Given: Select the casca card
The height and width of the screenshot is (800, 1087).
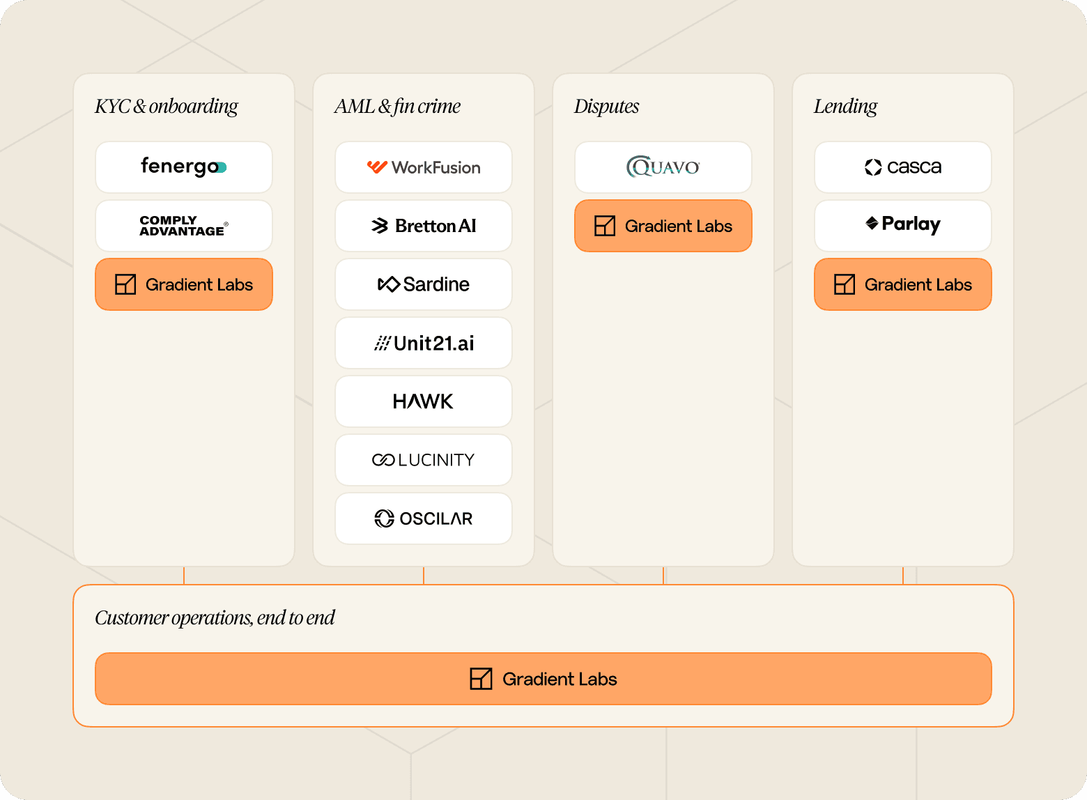Looking at the screenshot, I should [903, 167].
